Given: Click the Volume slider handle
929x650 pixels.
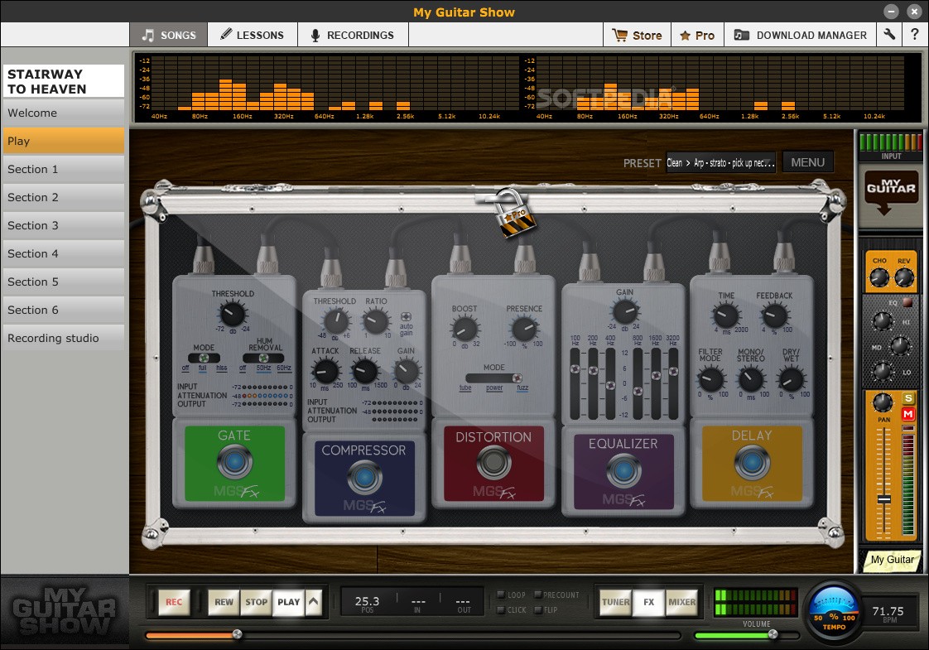Looking at the screenshot, I should tap(773, 634).
